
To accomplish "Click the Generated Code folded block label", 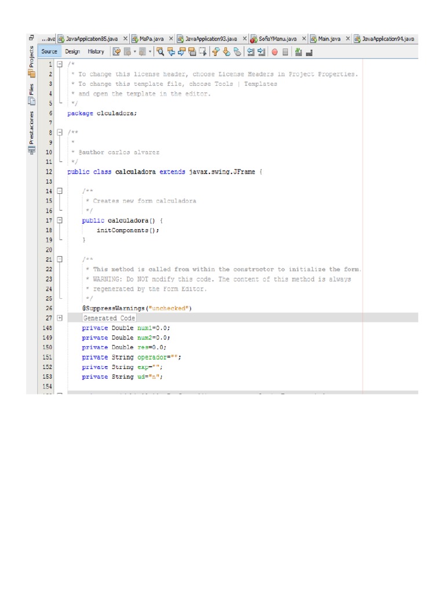I will coord(109,318).
